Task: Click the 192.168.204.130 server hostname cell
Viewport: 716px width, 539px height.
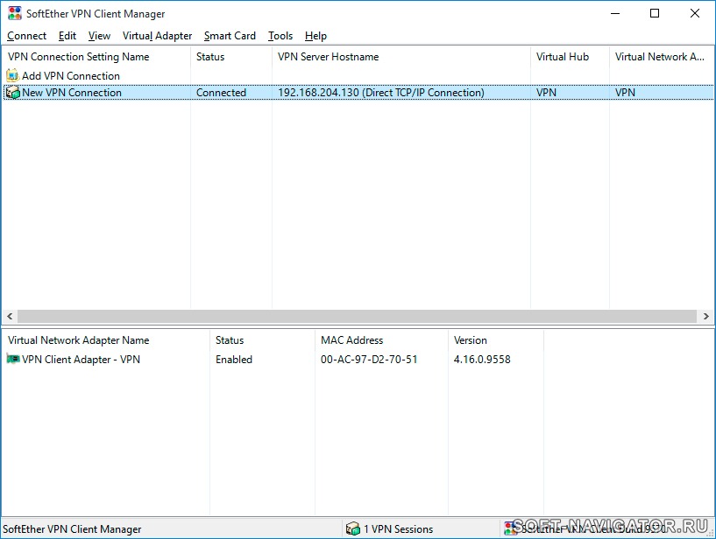Action: click(x=381, y=93)
